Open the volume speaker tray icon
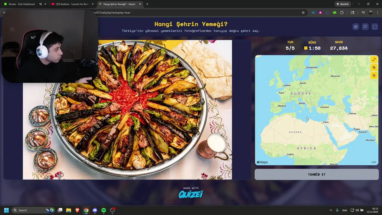 [x=357, y=210]
